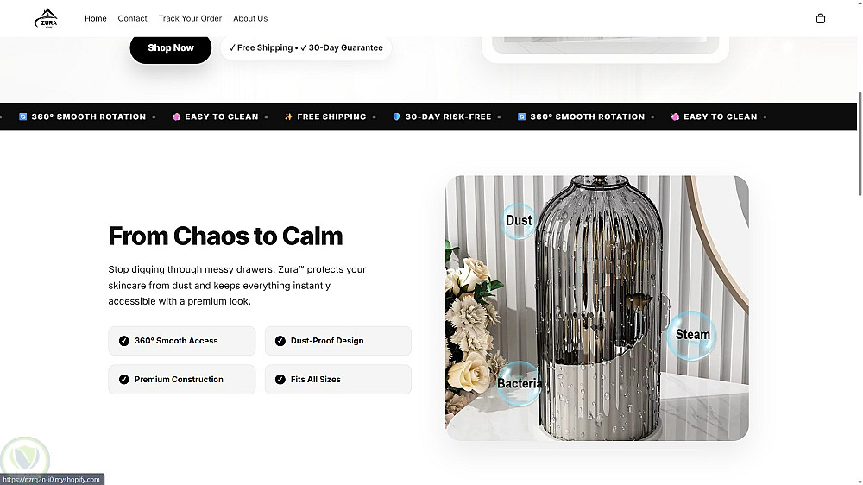Screen dimensions: 863x485
Task: Open Track Your Order page
Action: coord(190,18)
